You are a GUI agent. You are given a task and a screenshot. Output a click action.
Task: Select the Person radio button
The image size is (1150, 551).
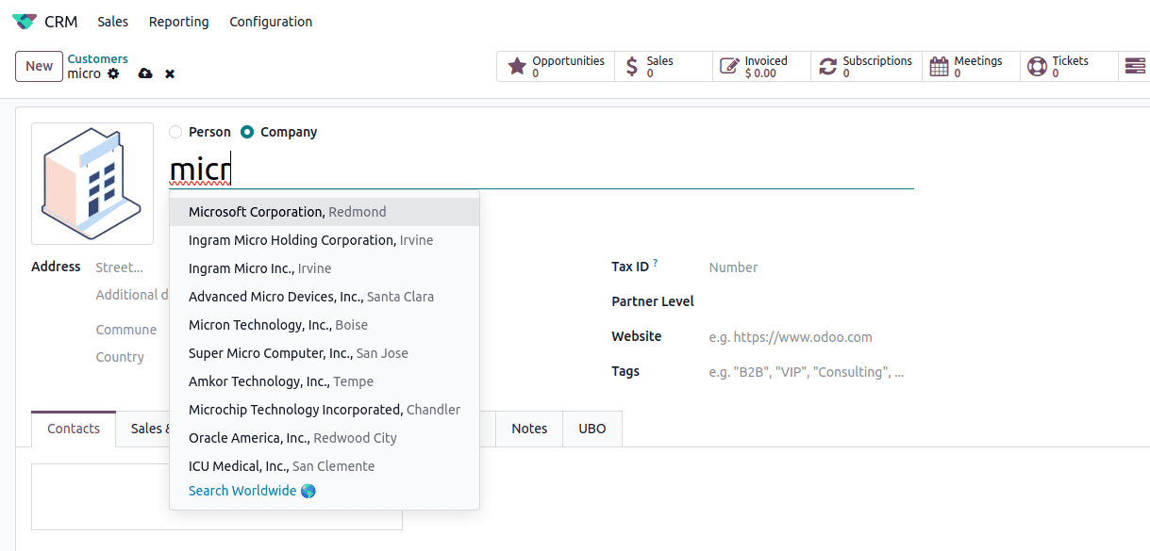click(x=174, y=132)
